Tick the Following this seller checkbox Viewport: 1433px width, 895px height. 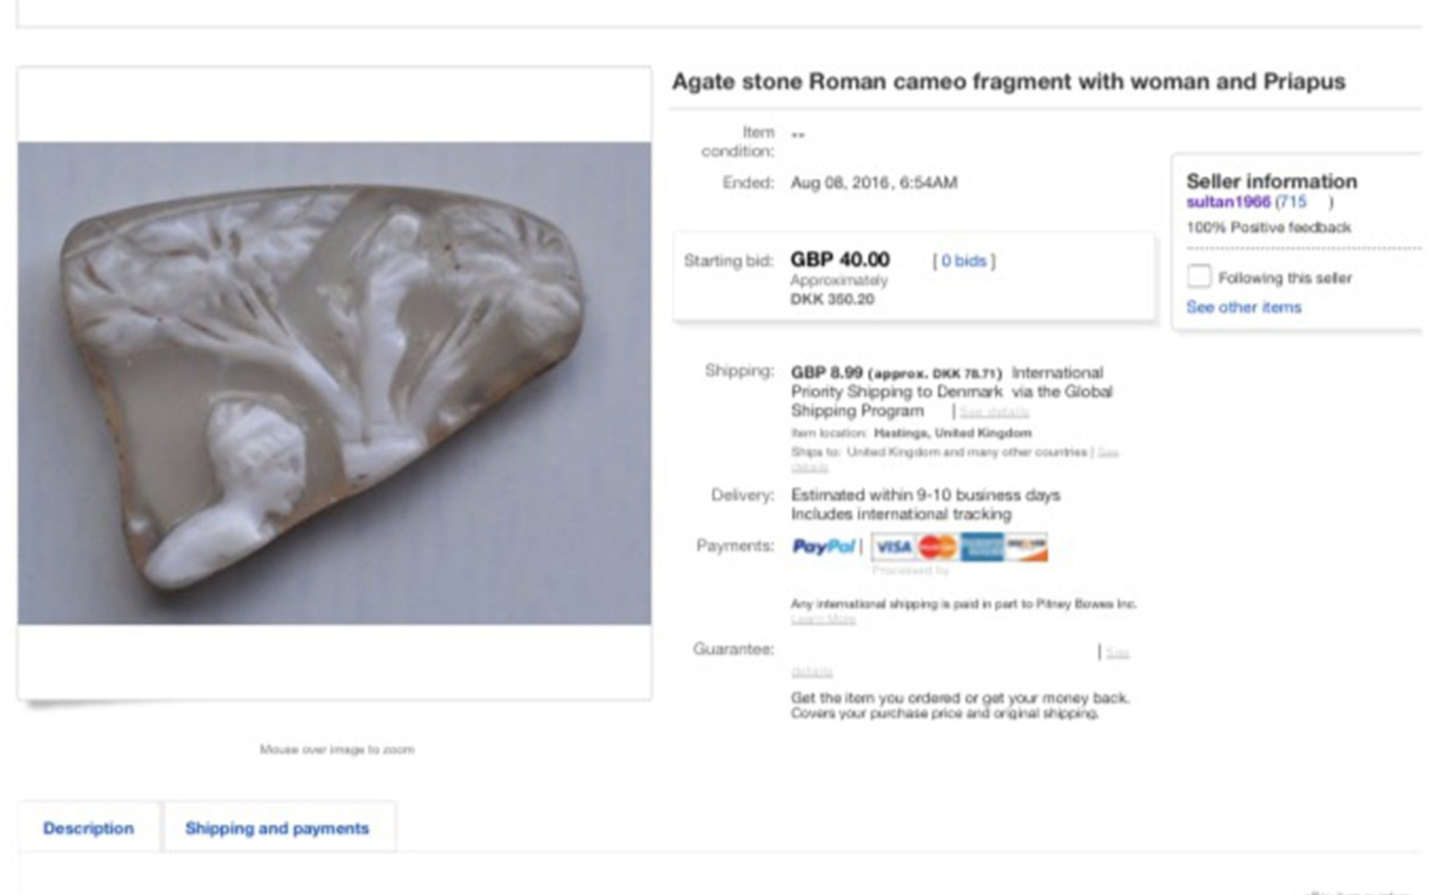tap(1199, 277)
